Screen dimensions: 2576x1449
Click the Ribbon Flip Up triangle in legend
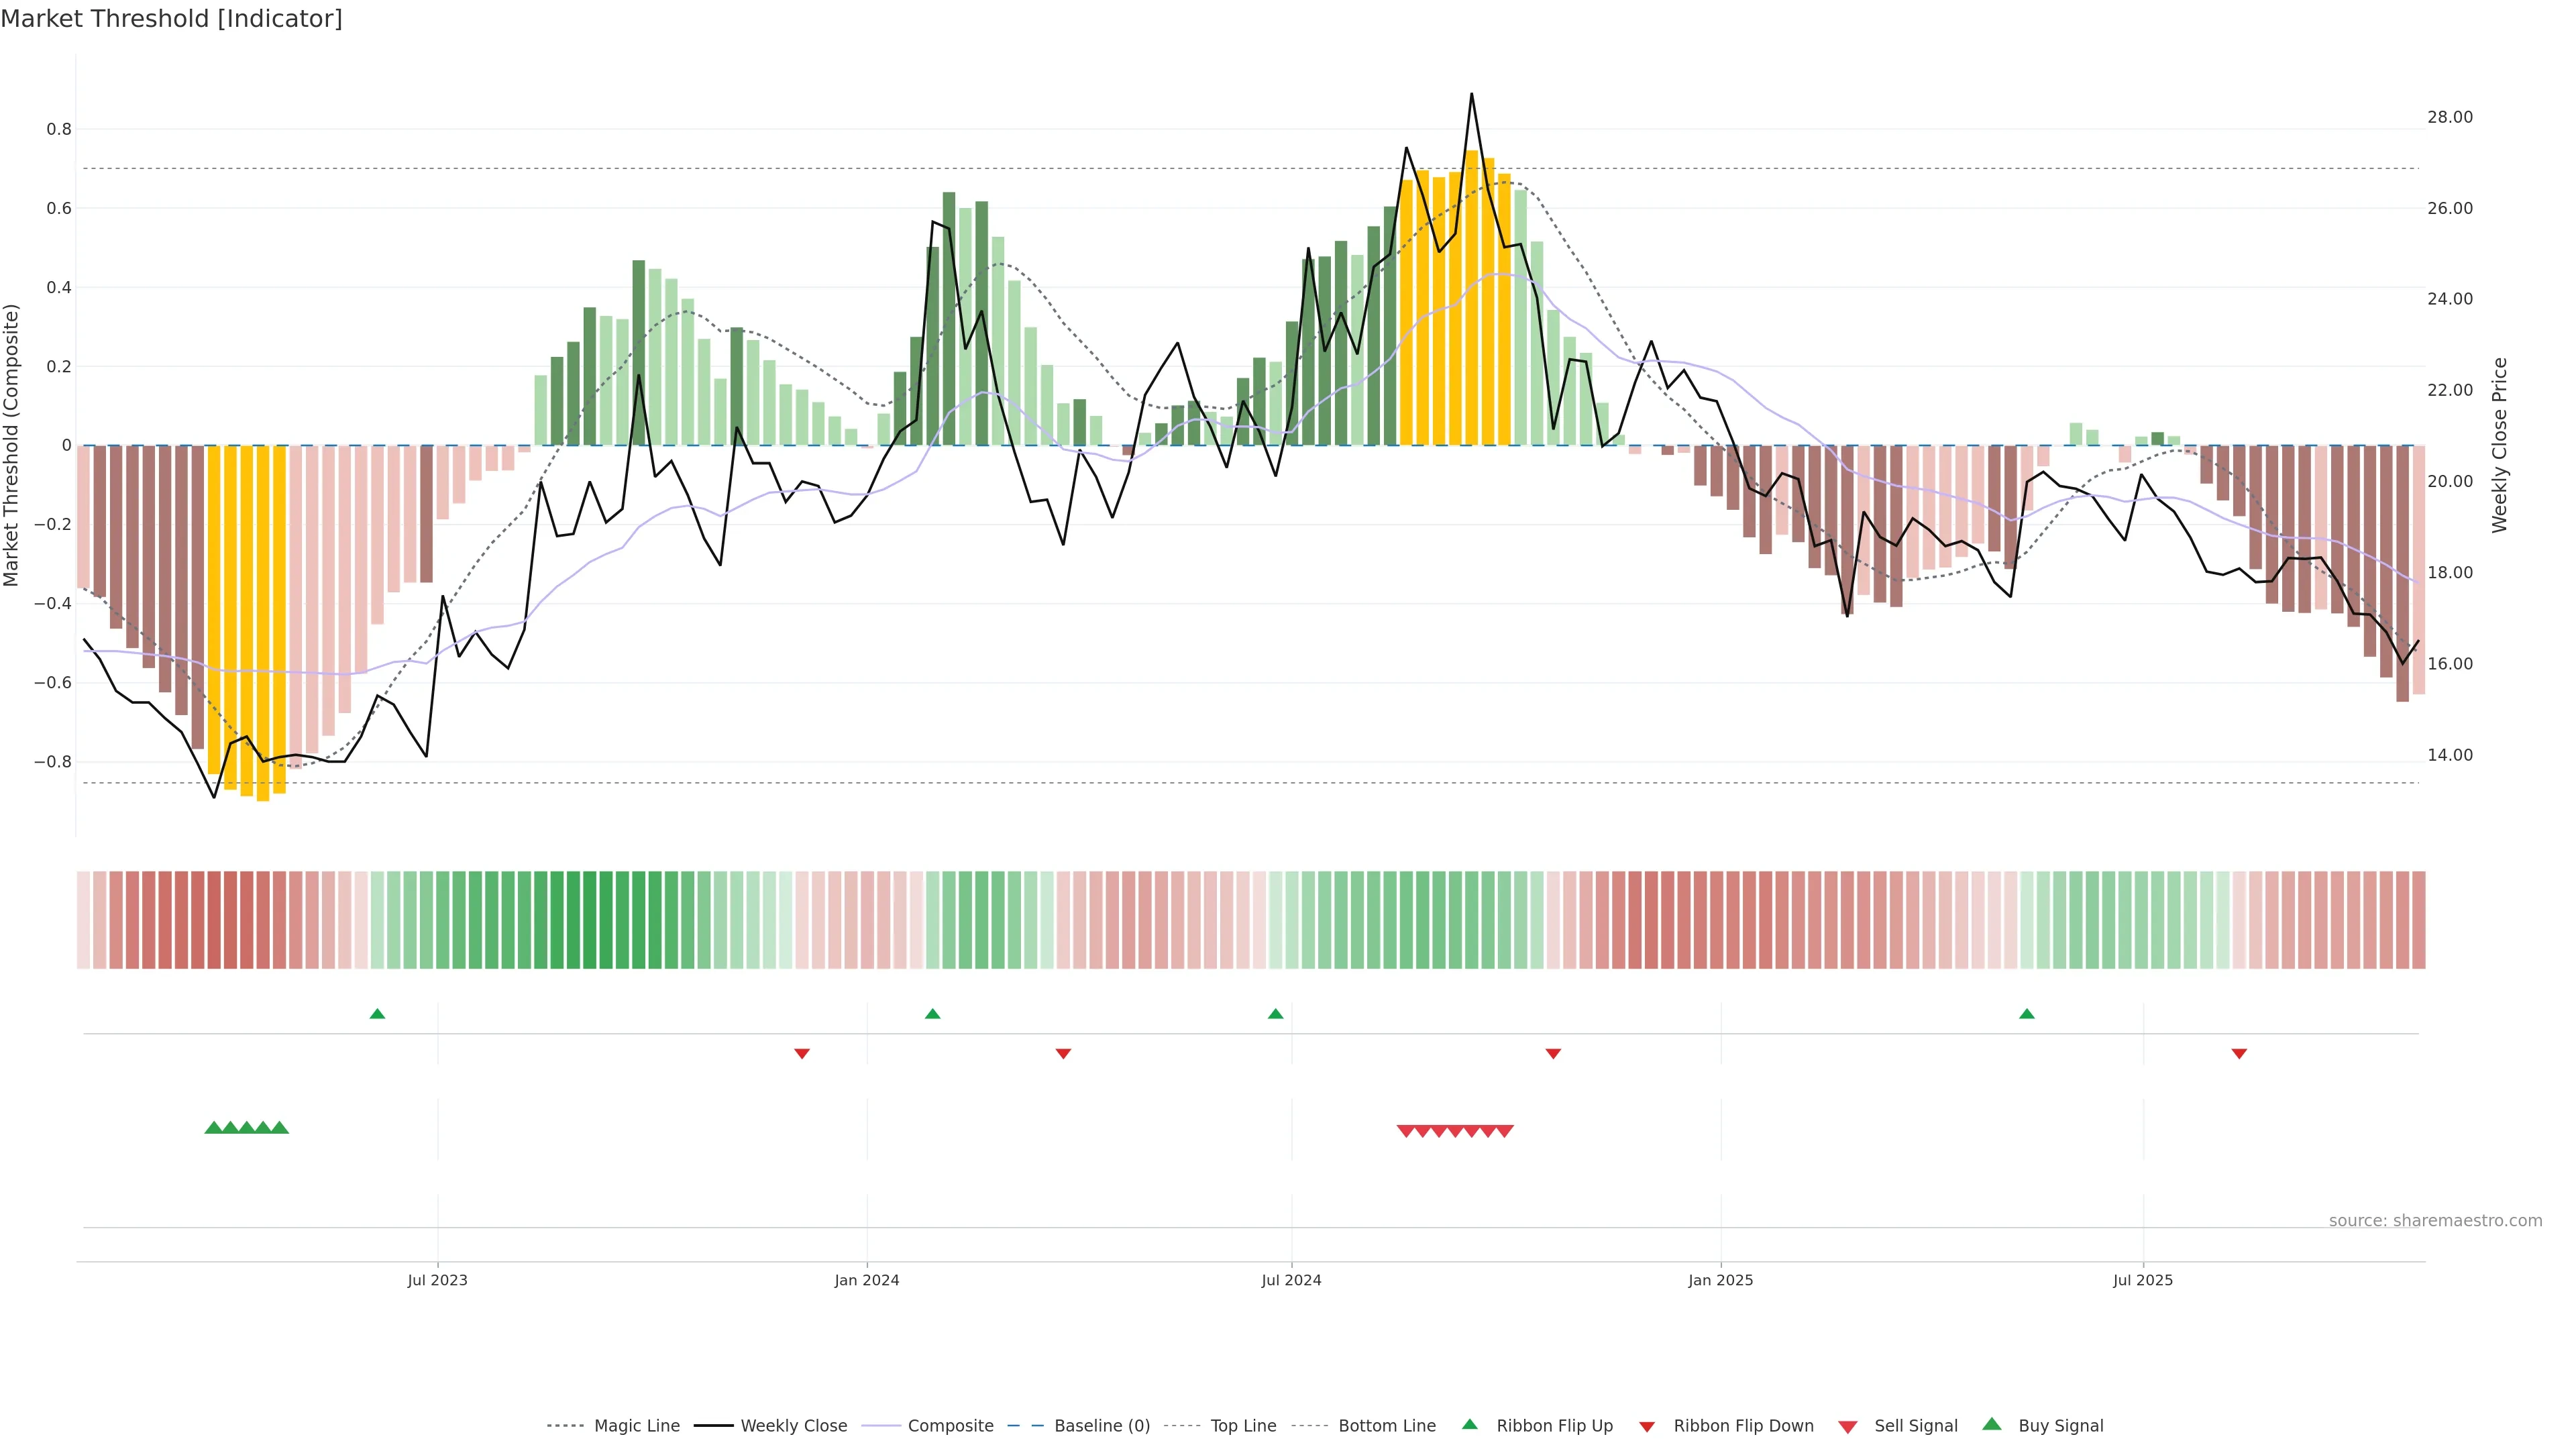tap(1469, 1424)
